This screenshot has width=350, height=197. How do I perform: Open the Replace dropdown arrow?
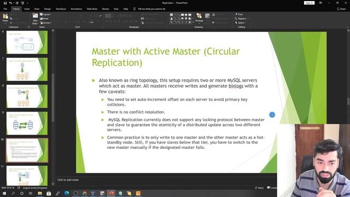coord(248,19)
